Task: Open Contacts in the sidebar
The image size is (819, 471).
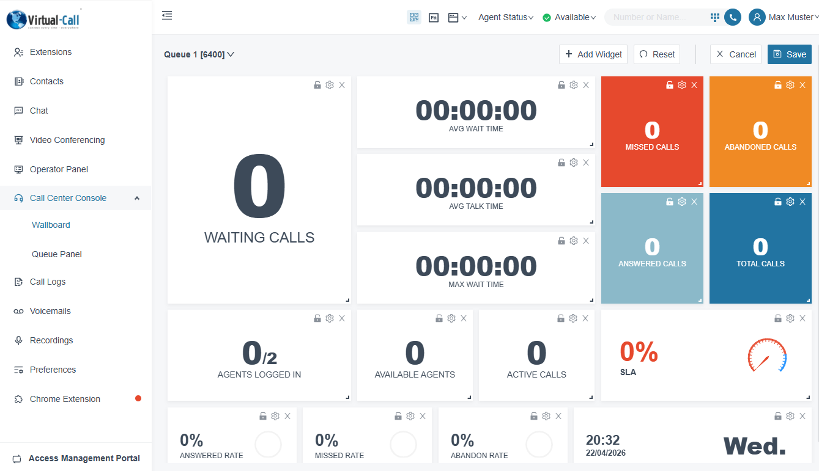Action: click(76, 81)
